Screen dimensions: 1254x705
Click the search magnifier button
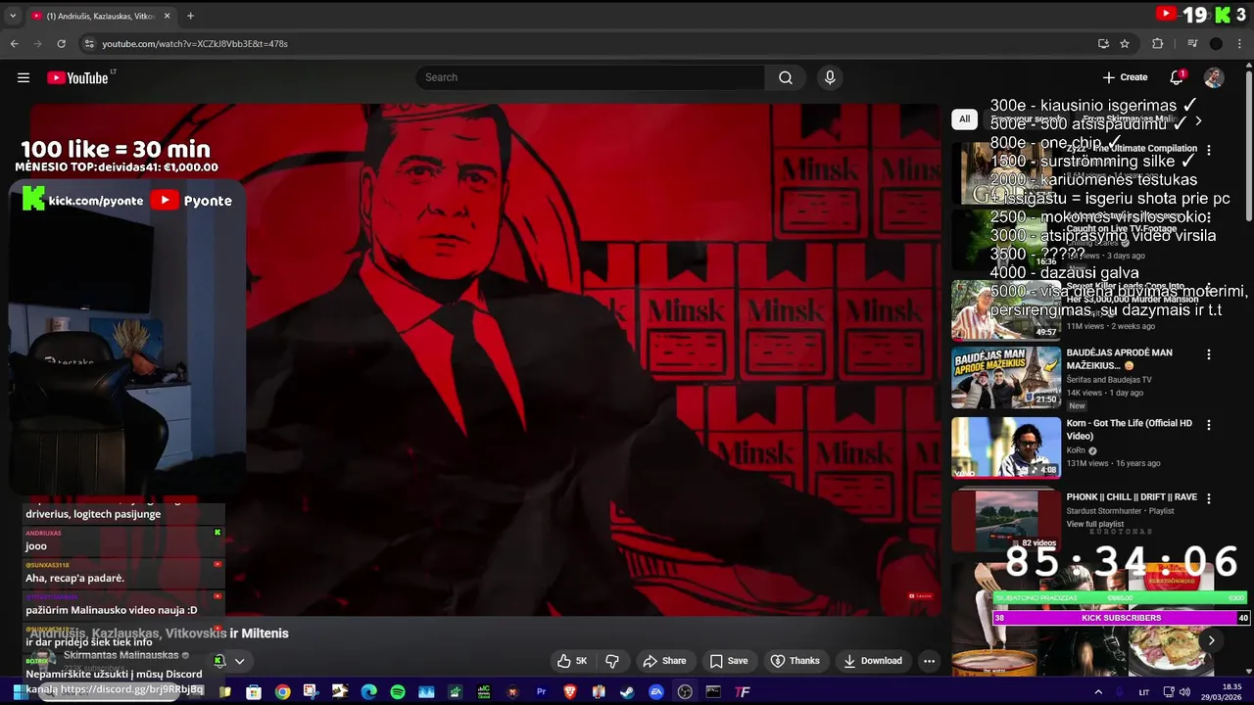[786, 78]
